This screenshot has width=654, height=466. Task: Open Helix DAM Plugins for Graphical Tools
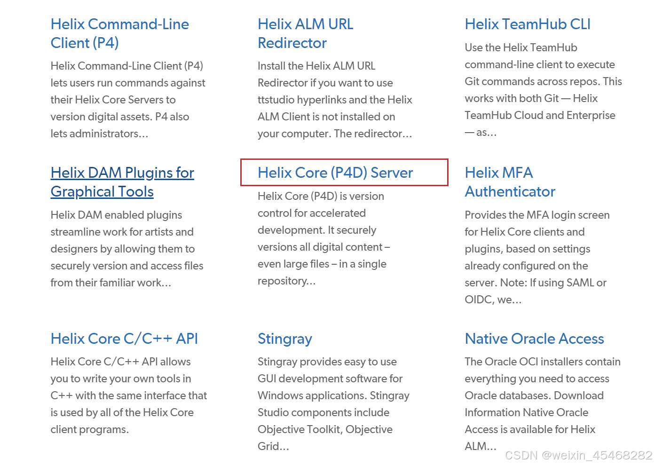pos(122,182)
